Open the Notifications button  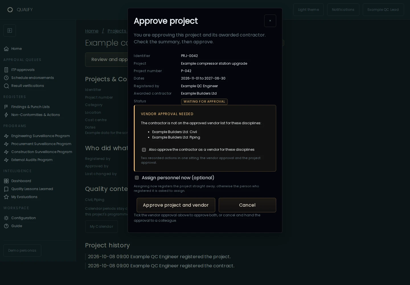[x=343, y=10]
